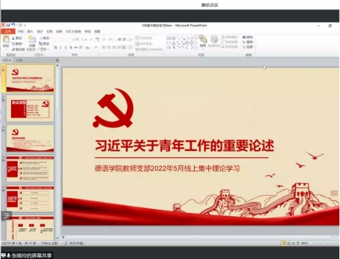The width and height of the screenshot is (340, 259).
Task: Select slide 2 thumbnail 会议流程
Action: coord(30,108)
